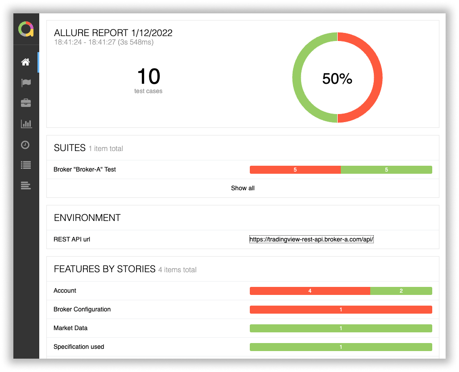Select the Account feature row

(x=65, y=290)
